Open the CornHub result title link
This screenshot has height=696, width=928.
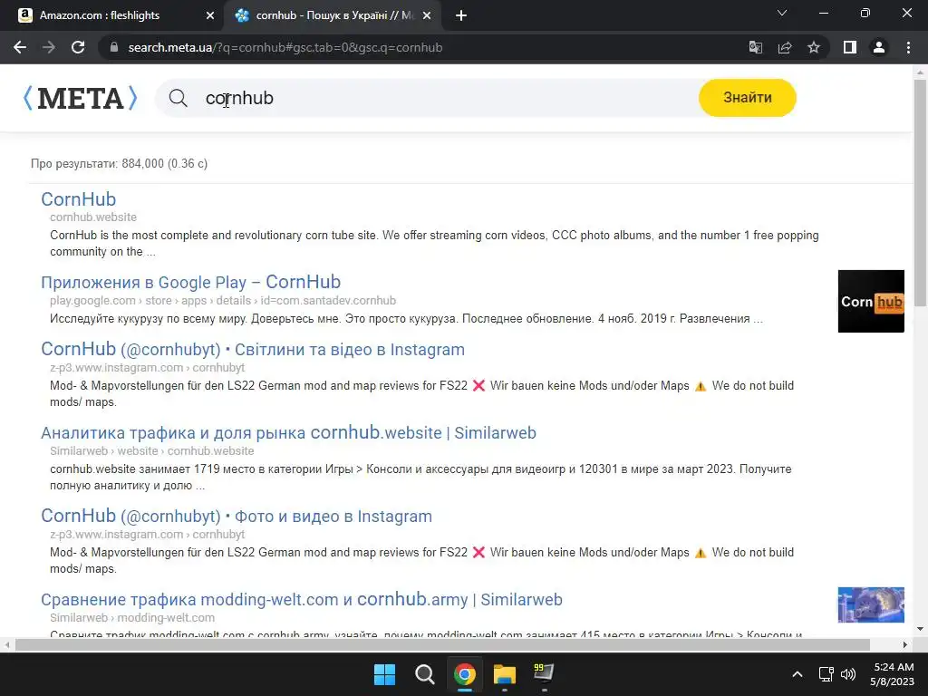click(x=78, y=198)
